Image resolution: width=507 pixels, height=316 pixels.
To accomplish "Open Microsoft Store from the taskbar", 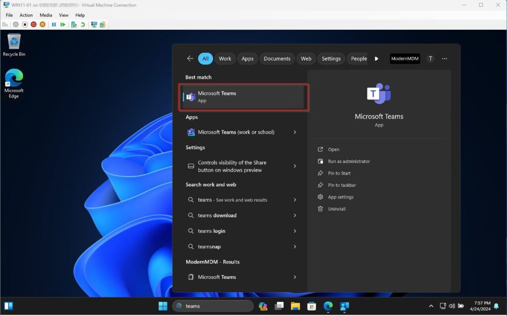I will click(311, 306).
